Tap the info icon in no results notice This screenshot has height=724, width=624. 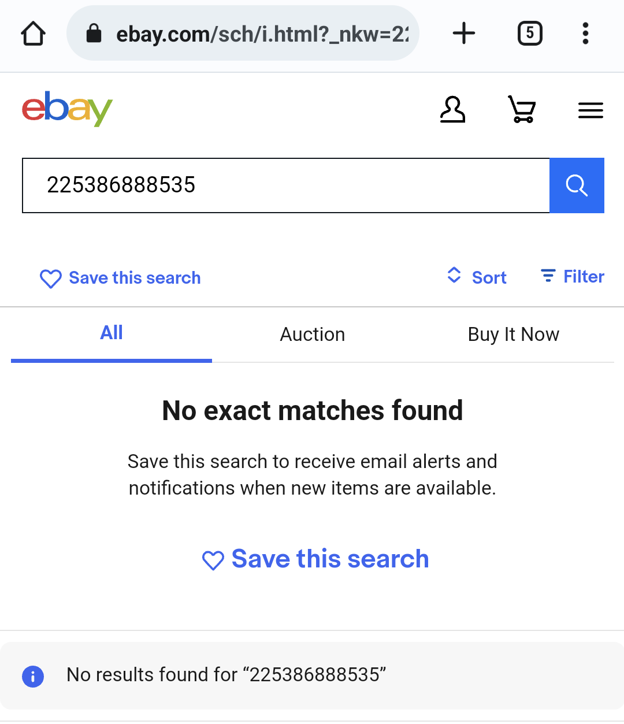click(33, 676)
